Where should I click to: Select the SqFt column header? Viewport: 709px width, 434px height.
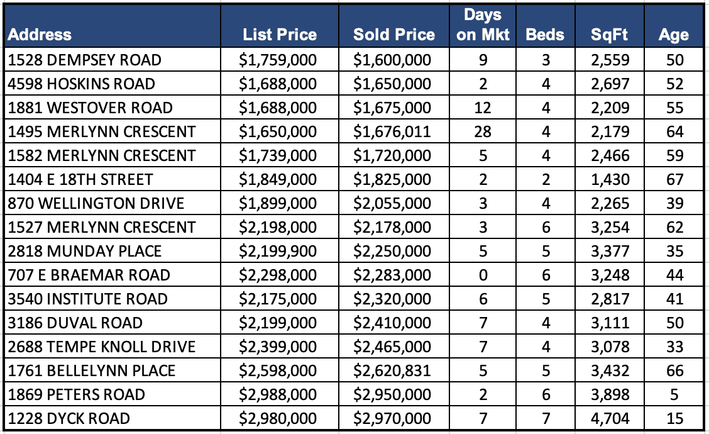(609, 35)
